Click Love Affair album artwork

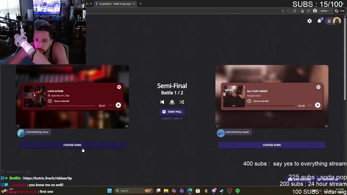point(35,96)
